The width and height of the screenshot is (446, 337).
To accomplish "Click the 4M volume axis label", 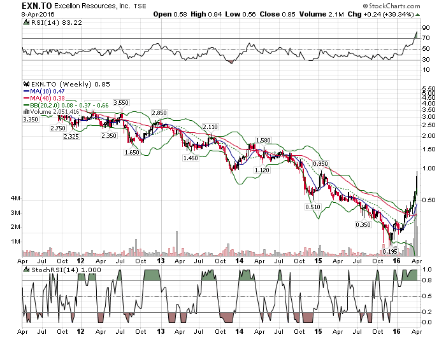I will tap(15, 198).
